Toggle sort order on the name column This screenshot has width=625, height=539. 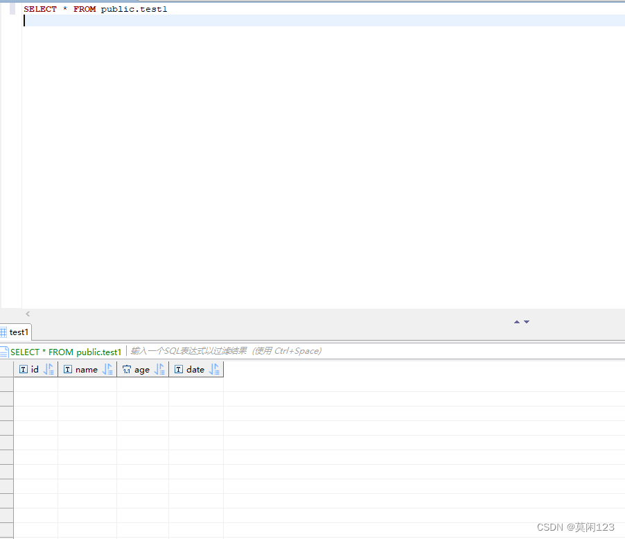tap(107, 369)
